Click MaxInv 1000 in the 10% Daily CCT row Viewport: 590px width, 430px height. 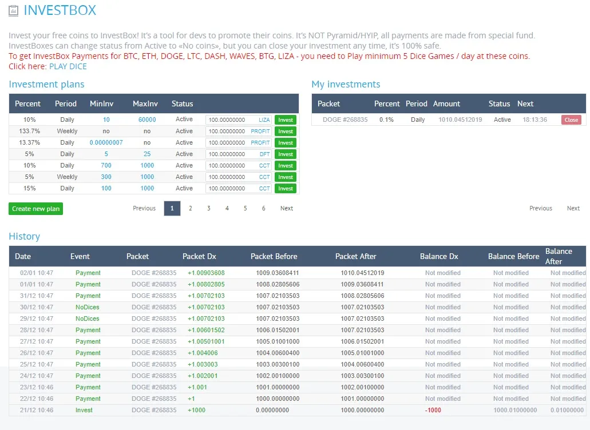click(x=147, y=165)
